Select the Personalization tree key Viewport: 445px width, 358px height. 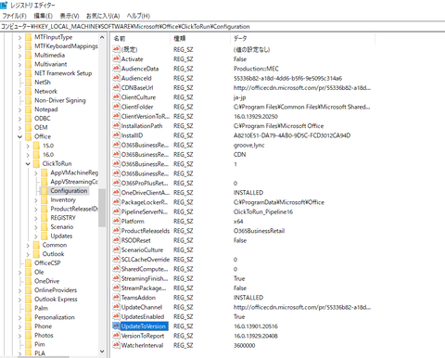pos(55,317)
